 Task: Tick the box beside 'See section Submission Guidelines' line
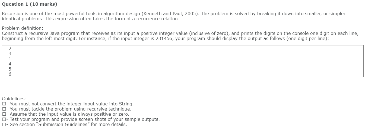(x=4, y=125)
